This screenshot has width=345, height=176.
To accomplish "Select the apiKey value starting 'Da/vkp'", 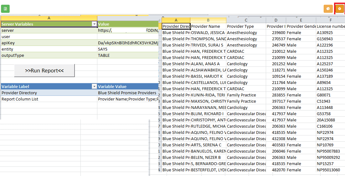I will coord(128,43).
